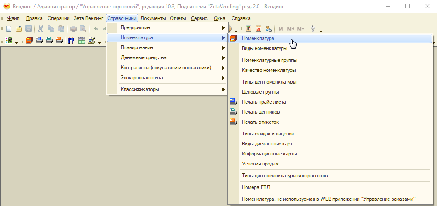Open dropdown arrow next to wrench icon

pyautogui.click(x=321, y=31)
